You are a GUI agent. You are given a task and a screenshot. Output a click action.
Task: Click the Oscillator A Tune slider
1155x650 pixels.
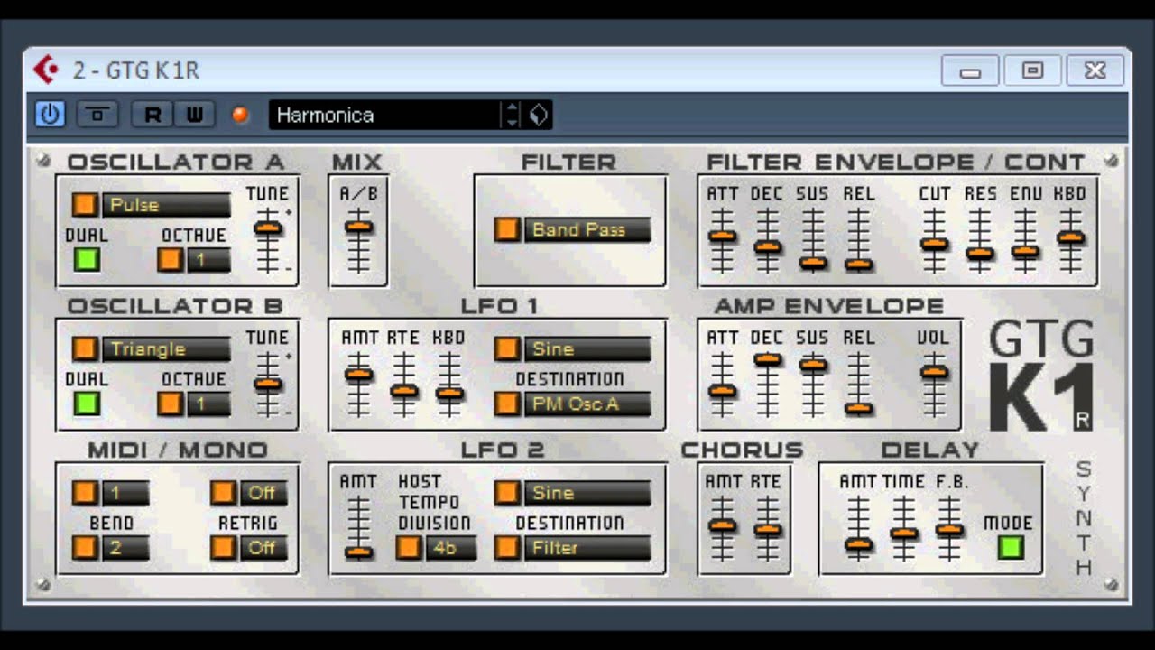(x=268, y=239)
